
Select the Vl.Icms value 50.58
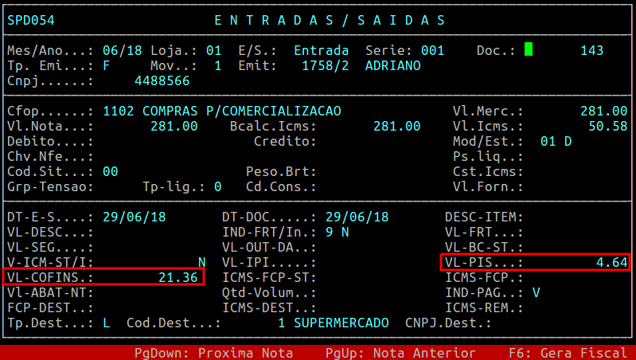[x=607, y=126]
